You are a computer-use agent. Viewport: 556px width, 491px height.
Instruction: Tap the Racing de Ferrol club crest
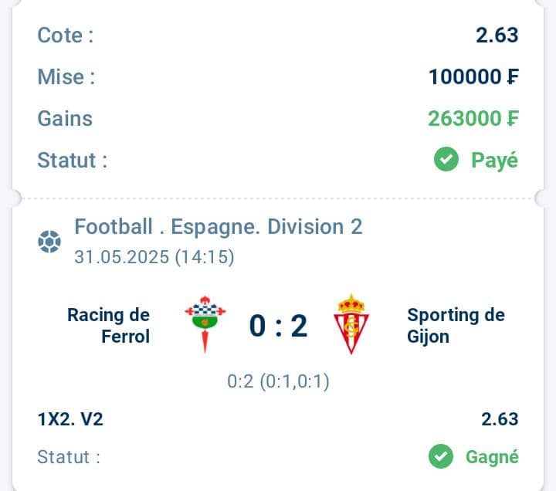(205, 324)
